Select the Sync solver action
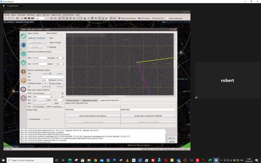261x163 pixels. click(x=48, y=38)
